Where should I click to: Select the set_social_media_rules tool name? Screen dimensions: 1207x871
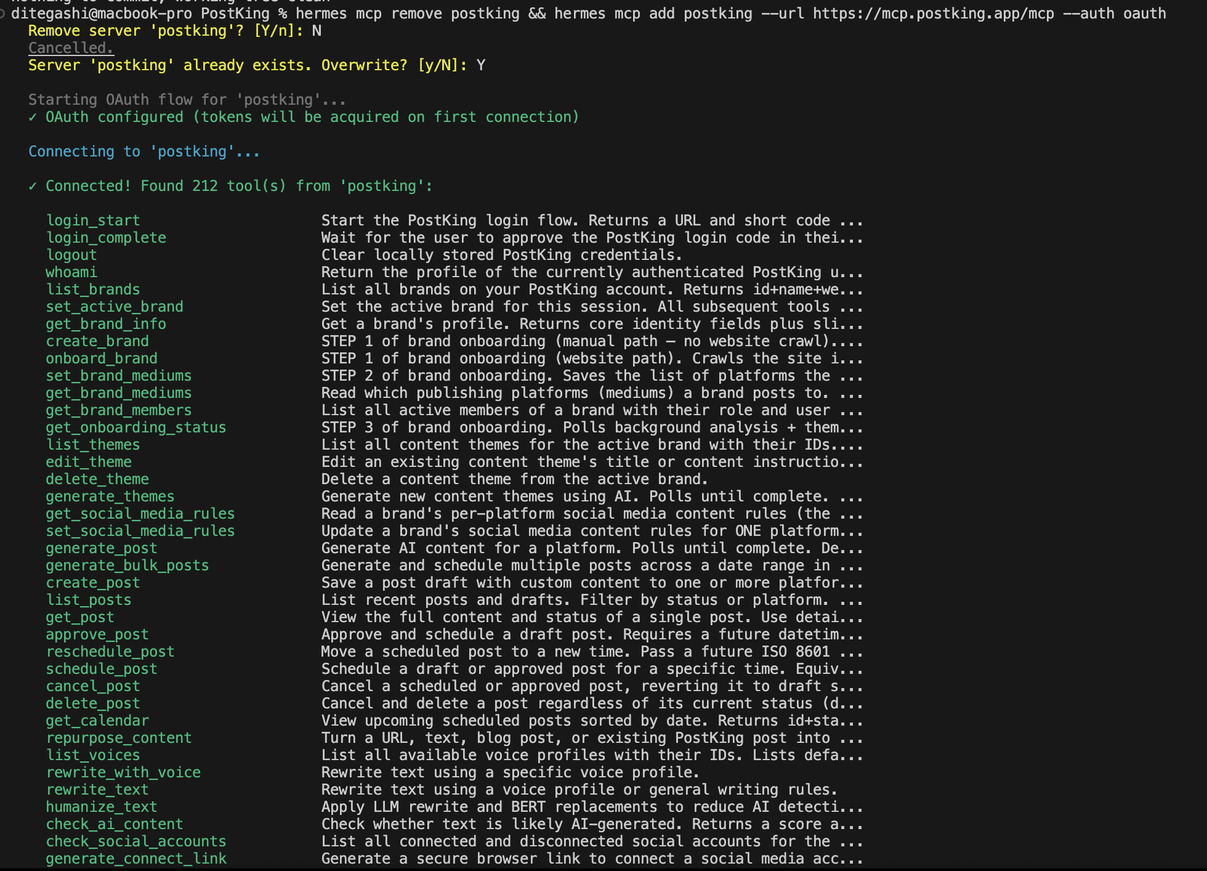pos(140,531)
